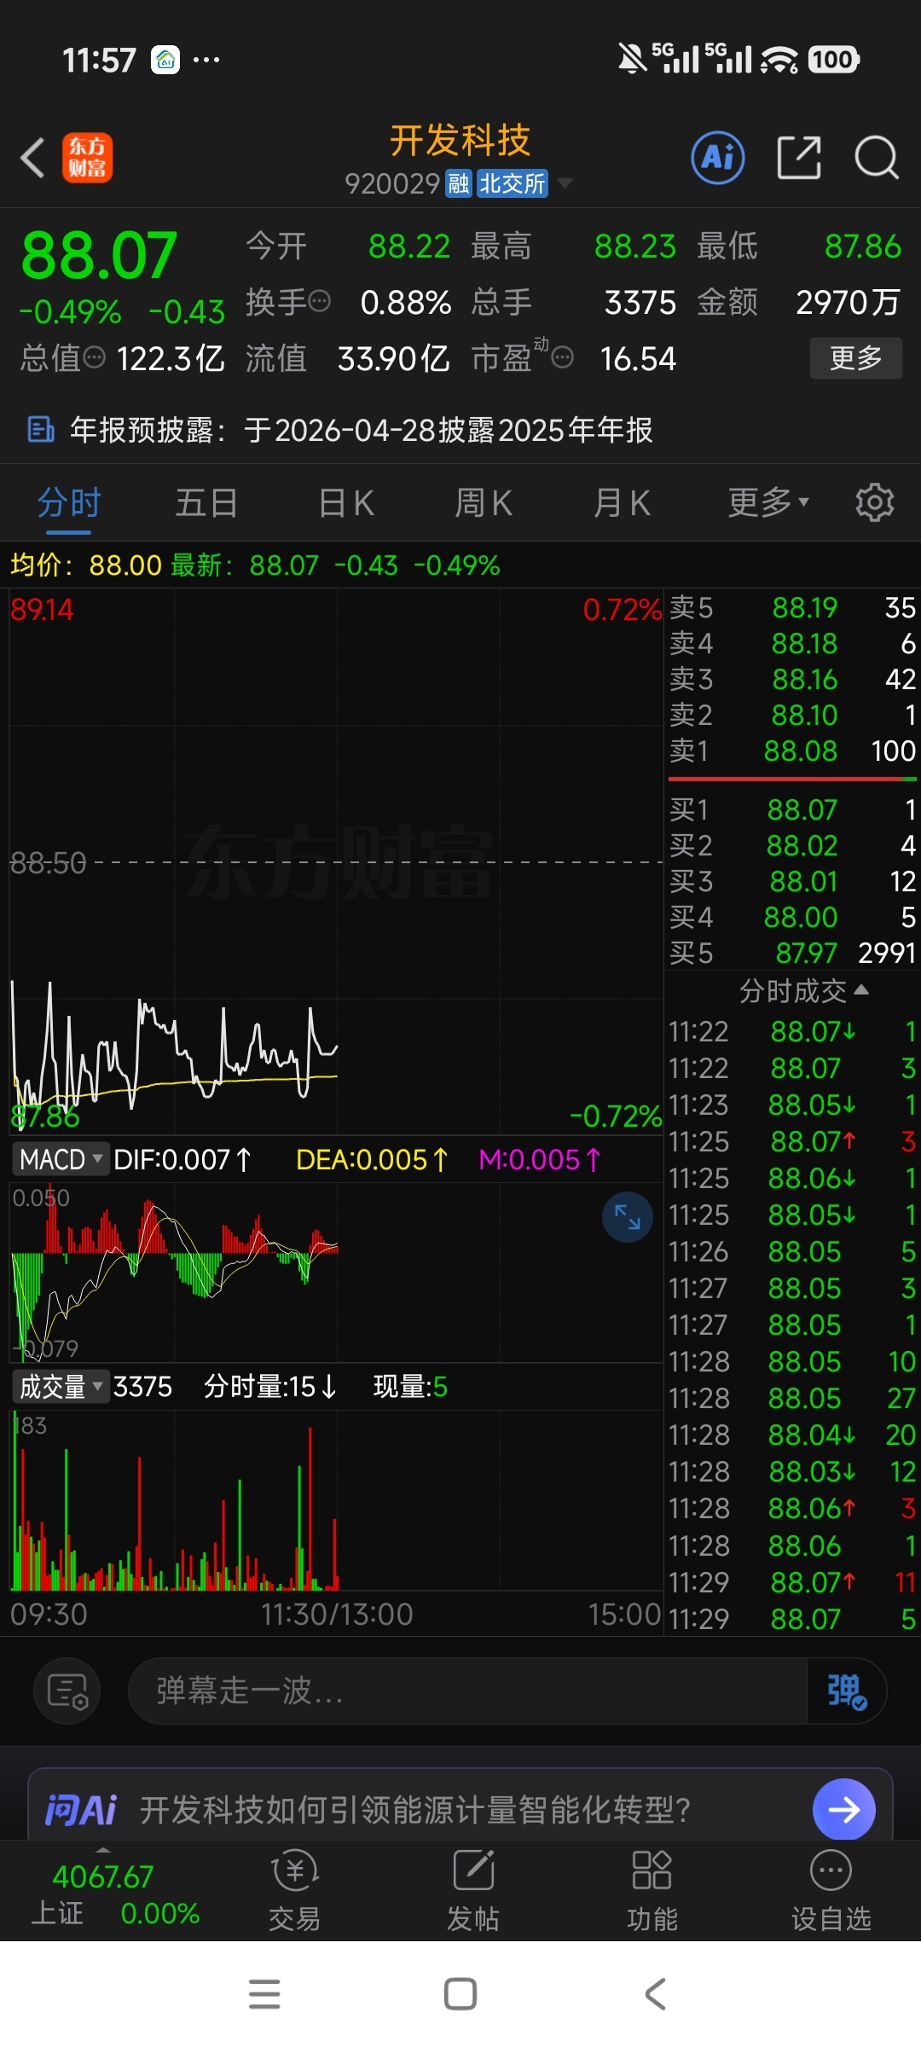Switch to the 周K tab
Viewport: 921px width, 2047px height.
point(484,502)
